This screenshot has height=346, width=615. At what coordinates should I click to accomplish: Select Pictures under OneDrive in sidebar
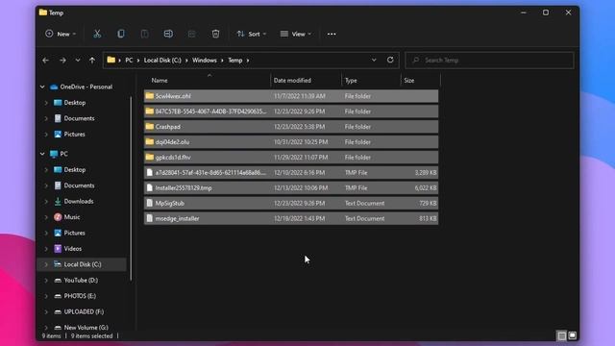click(x=75, y=135)
